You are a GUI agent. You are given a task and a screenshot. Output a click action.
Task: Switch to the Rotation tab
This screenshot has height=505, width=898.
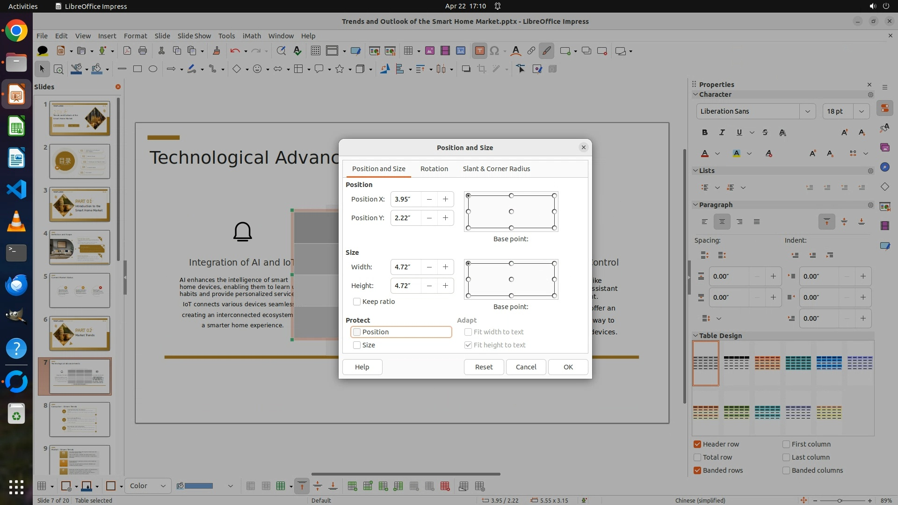[434, 169]
